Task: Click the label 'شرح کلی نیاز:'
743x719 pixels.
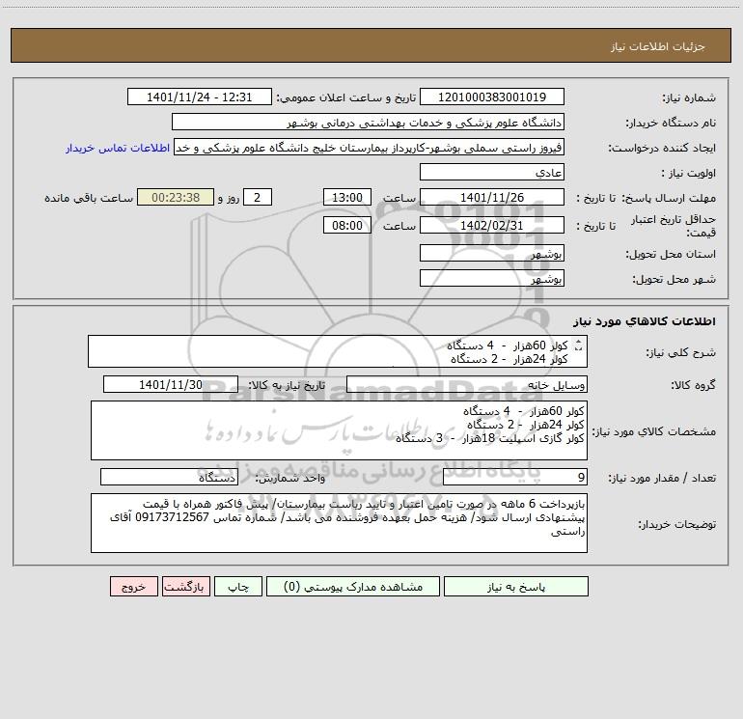Action: pos(681,352)
